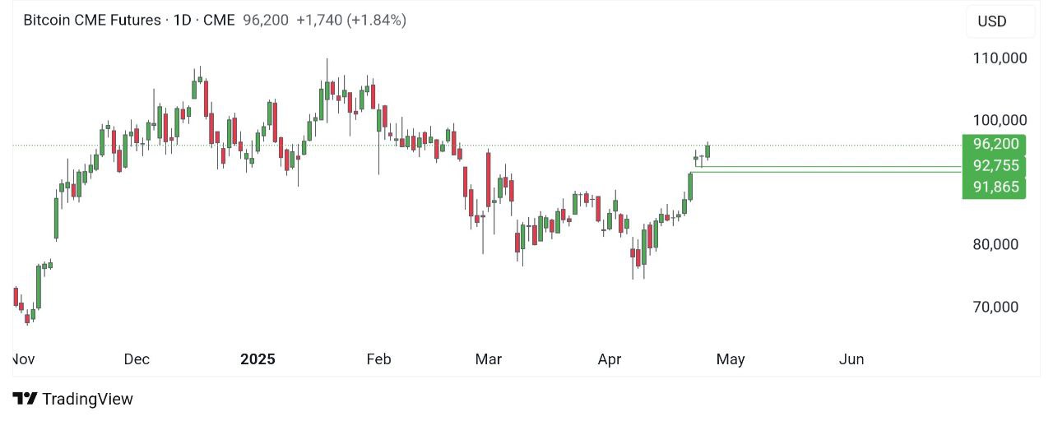Click the 80,000 price scale label
The height and width of the screenshot is (421, 1053).
point(995,244)
